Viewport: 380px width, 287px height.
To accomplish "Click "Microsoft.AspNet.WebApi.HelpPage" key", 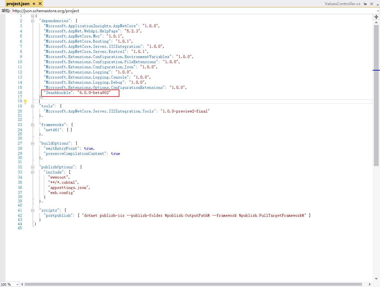I will [x=82, y=31].
